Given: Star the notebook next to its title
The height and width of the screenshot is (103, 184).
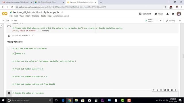Looking at the screenshot, I should click(x=62, y=12).
